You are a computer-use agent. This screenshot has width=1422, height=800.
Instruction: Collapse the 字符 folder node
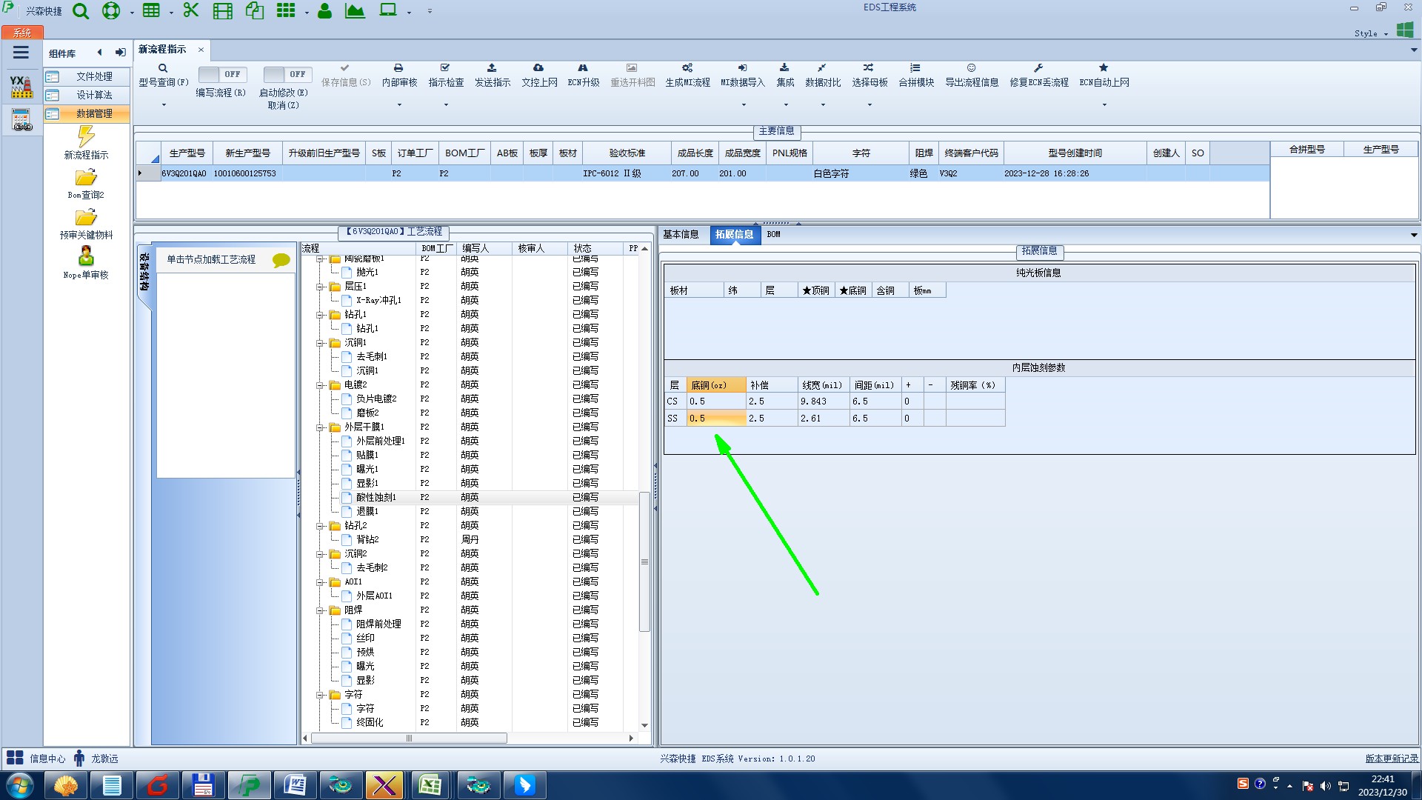click(321, 695)
